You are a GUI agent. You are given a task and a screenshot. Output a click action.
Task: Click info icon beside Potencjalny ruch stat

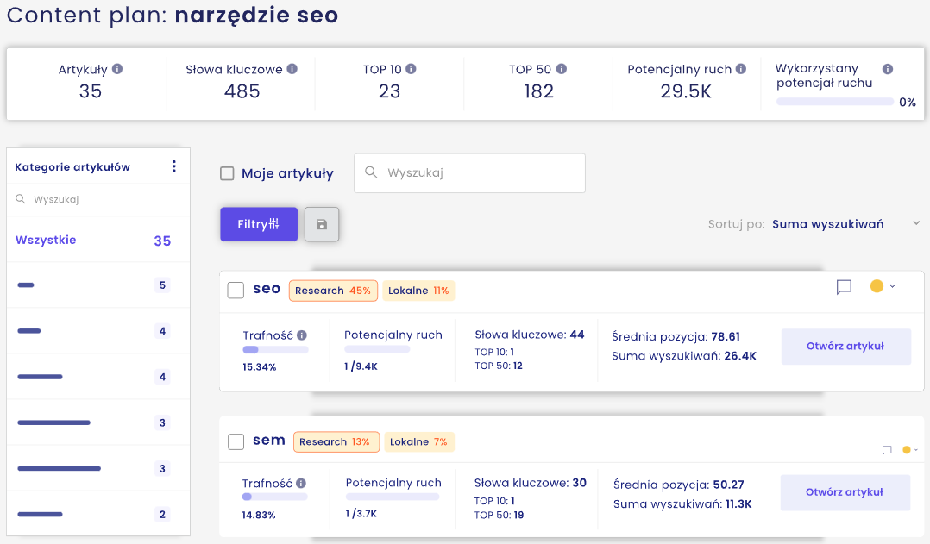click(741, 69)
